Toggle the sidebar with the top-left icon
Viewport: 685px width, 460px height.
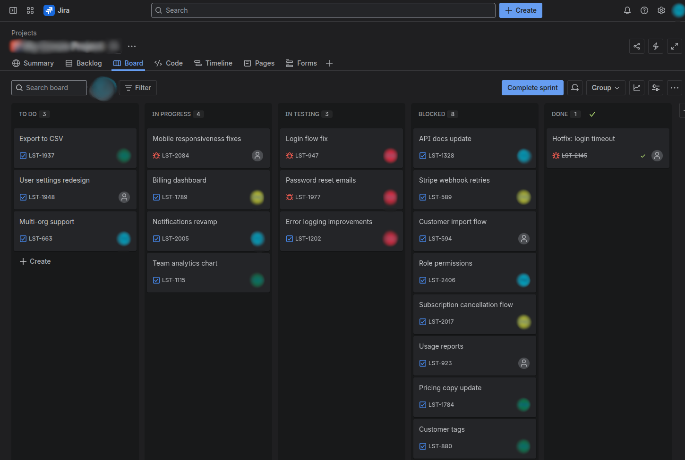click(13, 10)
